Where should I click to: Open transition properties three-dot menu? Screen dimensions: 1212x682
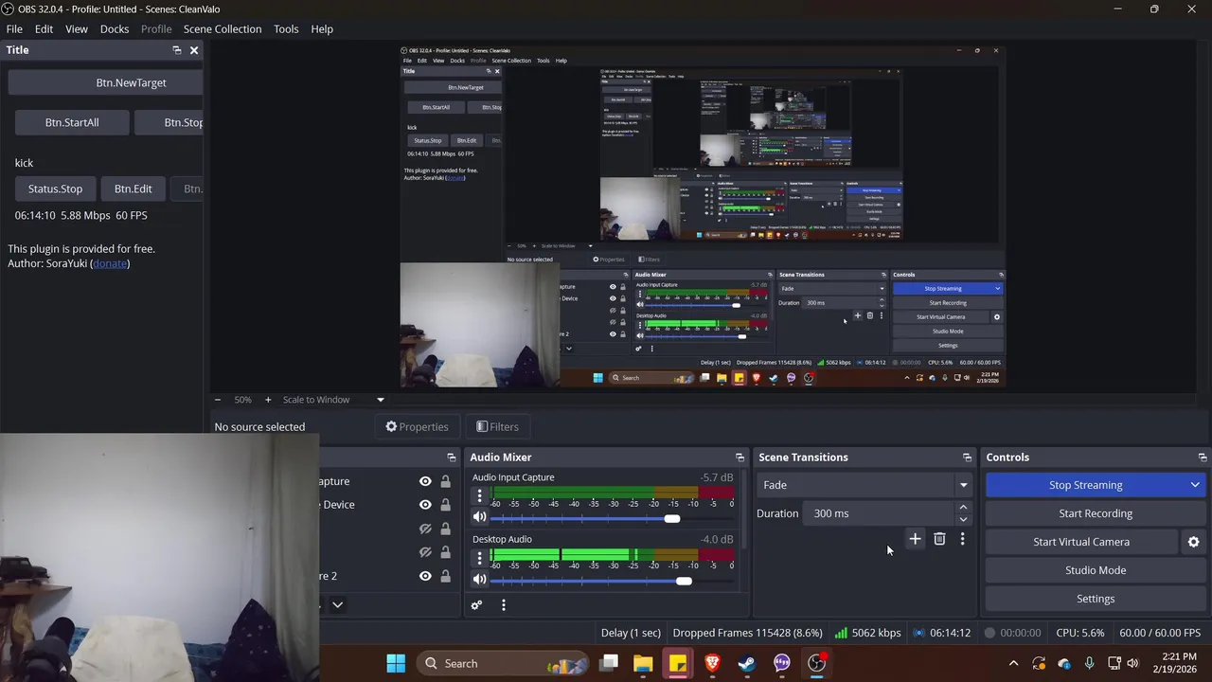point(963,539)
